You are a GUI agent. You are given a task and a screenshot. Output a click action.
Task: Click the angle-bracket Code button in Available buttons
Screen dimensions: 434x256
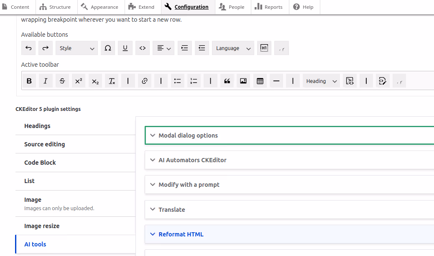[x=143, y=48]
